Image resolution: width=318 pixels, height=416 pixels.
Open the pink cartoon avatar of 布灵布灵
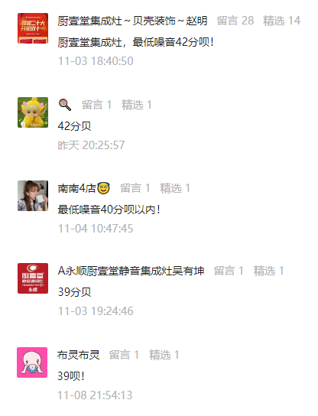32,362
